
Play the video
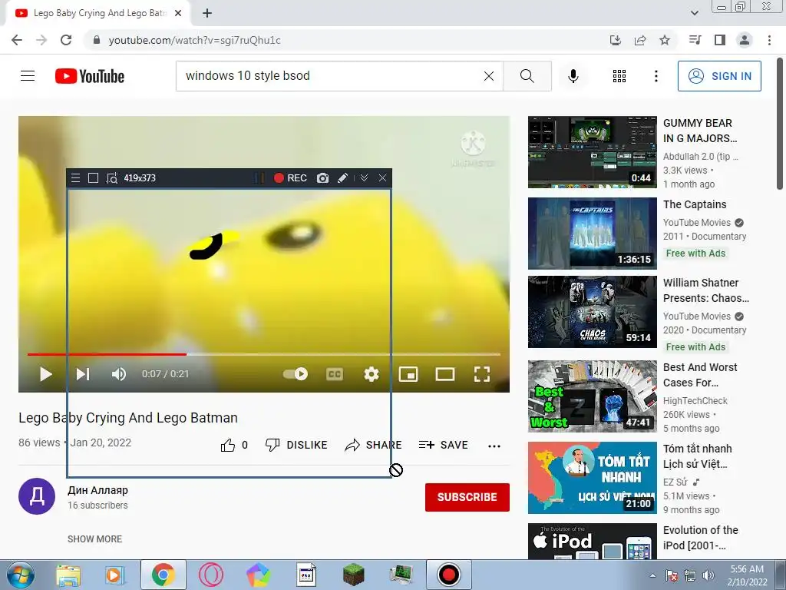(x=45, y=374)
